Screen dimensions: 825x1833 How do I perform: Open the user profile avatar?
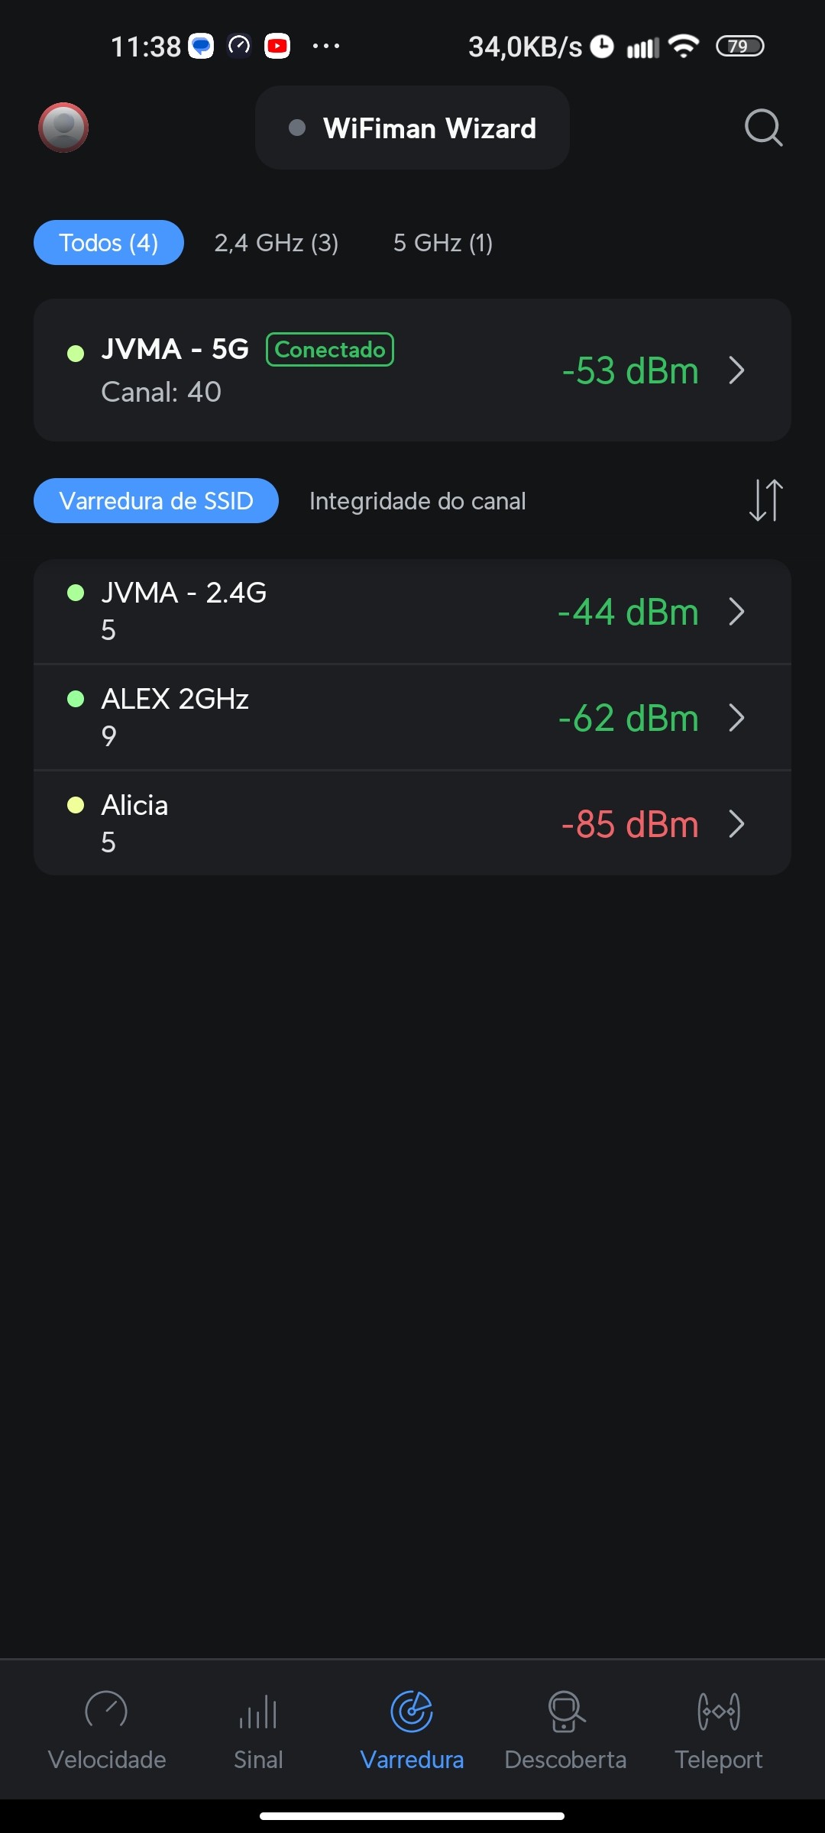63,128
